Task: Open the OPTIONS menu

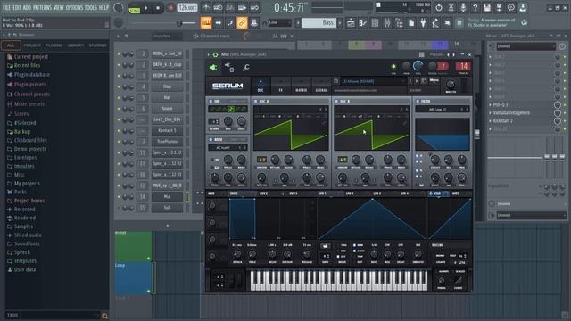Action: pyautogui.click(x=74, y=8)
